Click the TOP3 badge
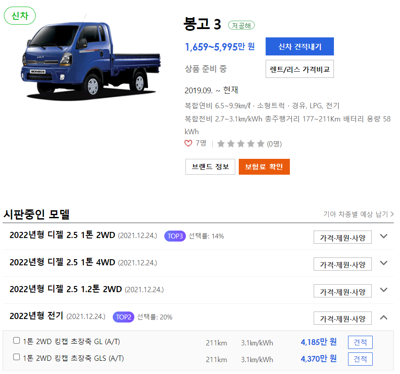The height and width of the screenshot is (374, 400). pos(175,236)
